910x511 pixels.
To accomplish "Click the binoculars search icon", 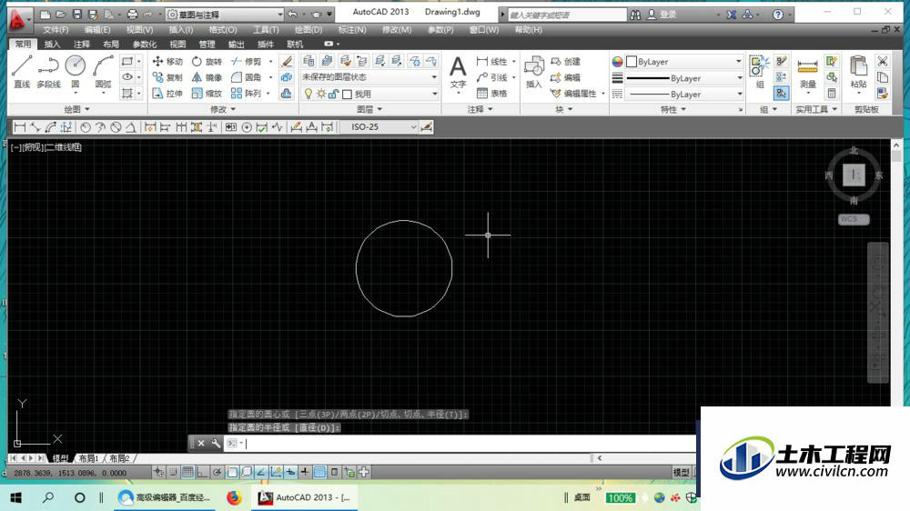I will 635,15.
